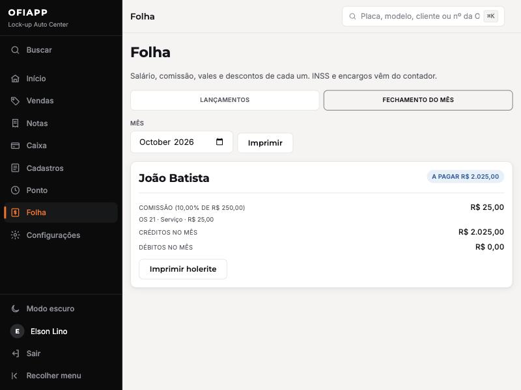Open the Caixa section
The image size is (521, 390).
(61, 146)
